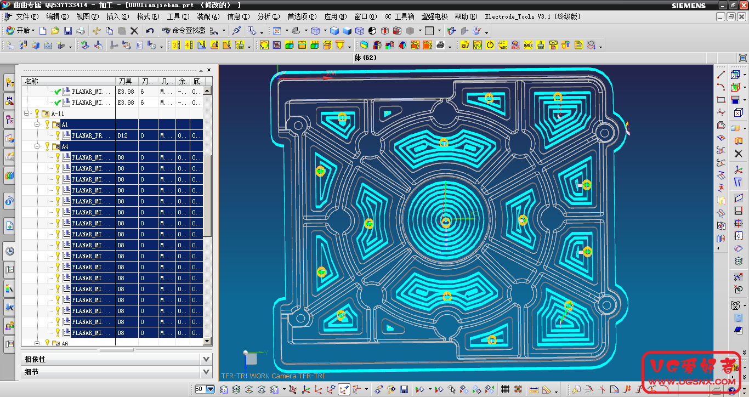
Task: Click the Copy icon
Action: [x=109, y=31]
